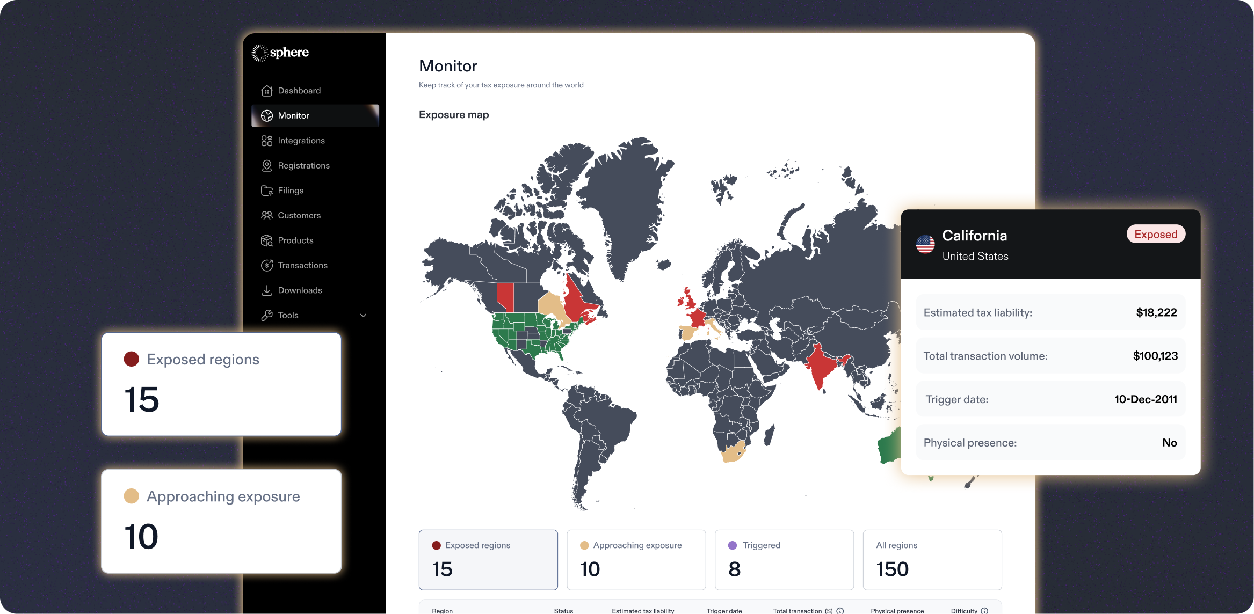
Task: Click the Integrations grid icon
Action: 266,141
